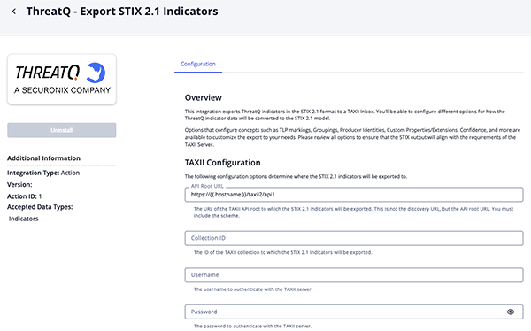Viewport: 531px width, 331px height.
Task: Click the help text 'The username to authenticate'
Action: (253, 289)
